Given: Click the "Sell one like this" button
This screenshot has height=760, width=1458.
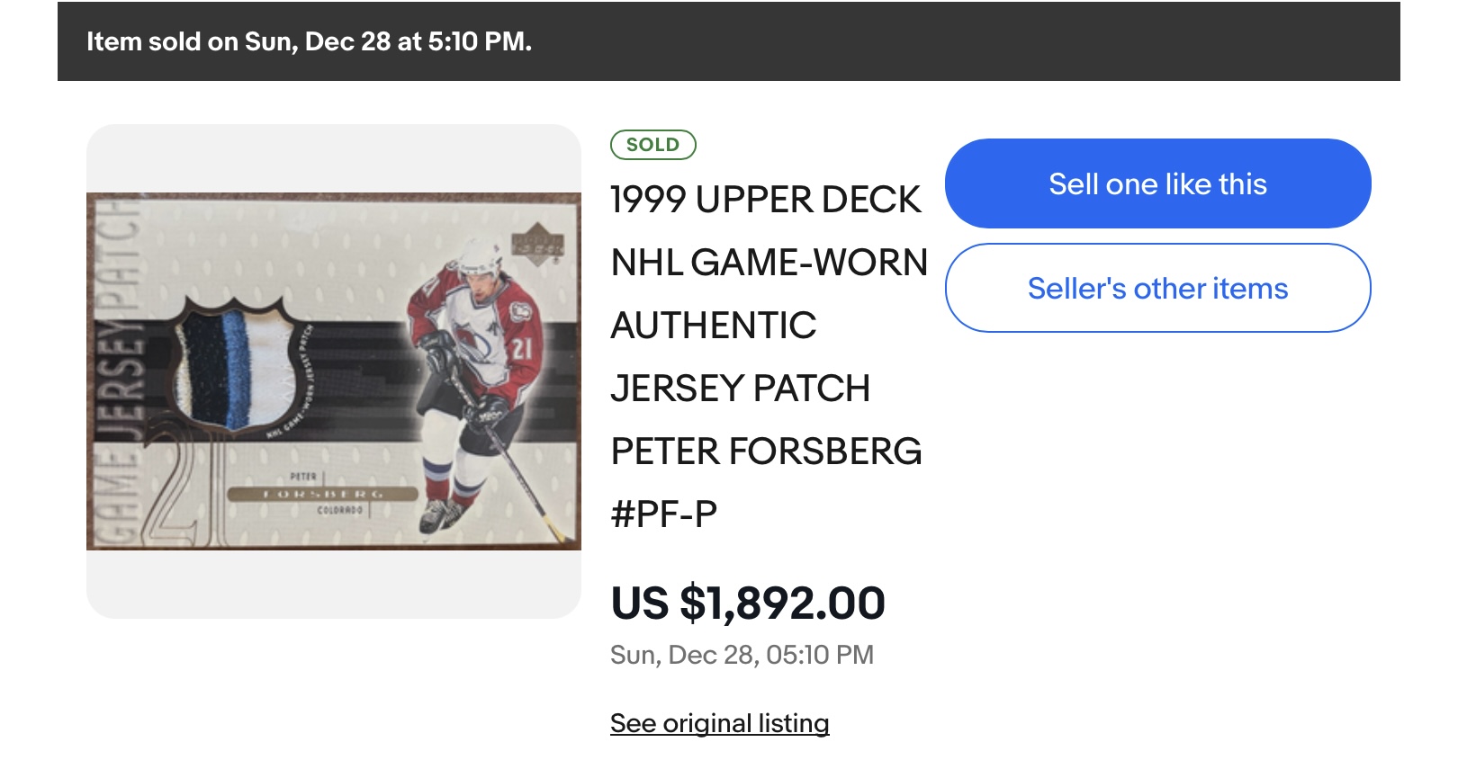Looking at the screenshot, I should click(x=1157, y=183).
